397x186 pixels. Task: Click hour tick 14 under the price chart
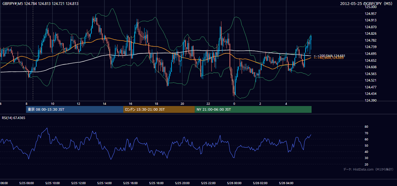click(104, 104)
